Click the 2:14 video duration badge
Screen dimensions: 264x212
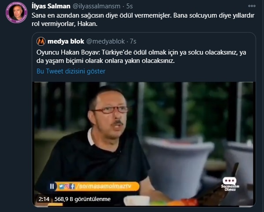tap(44, 199)
